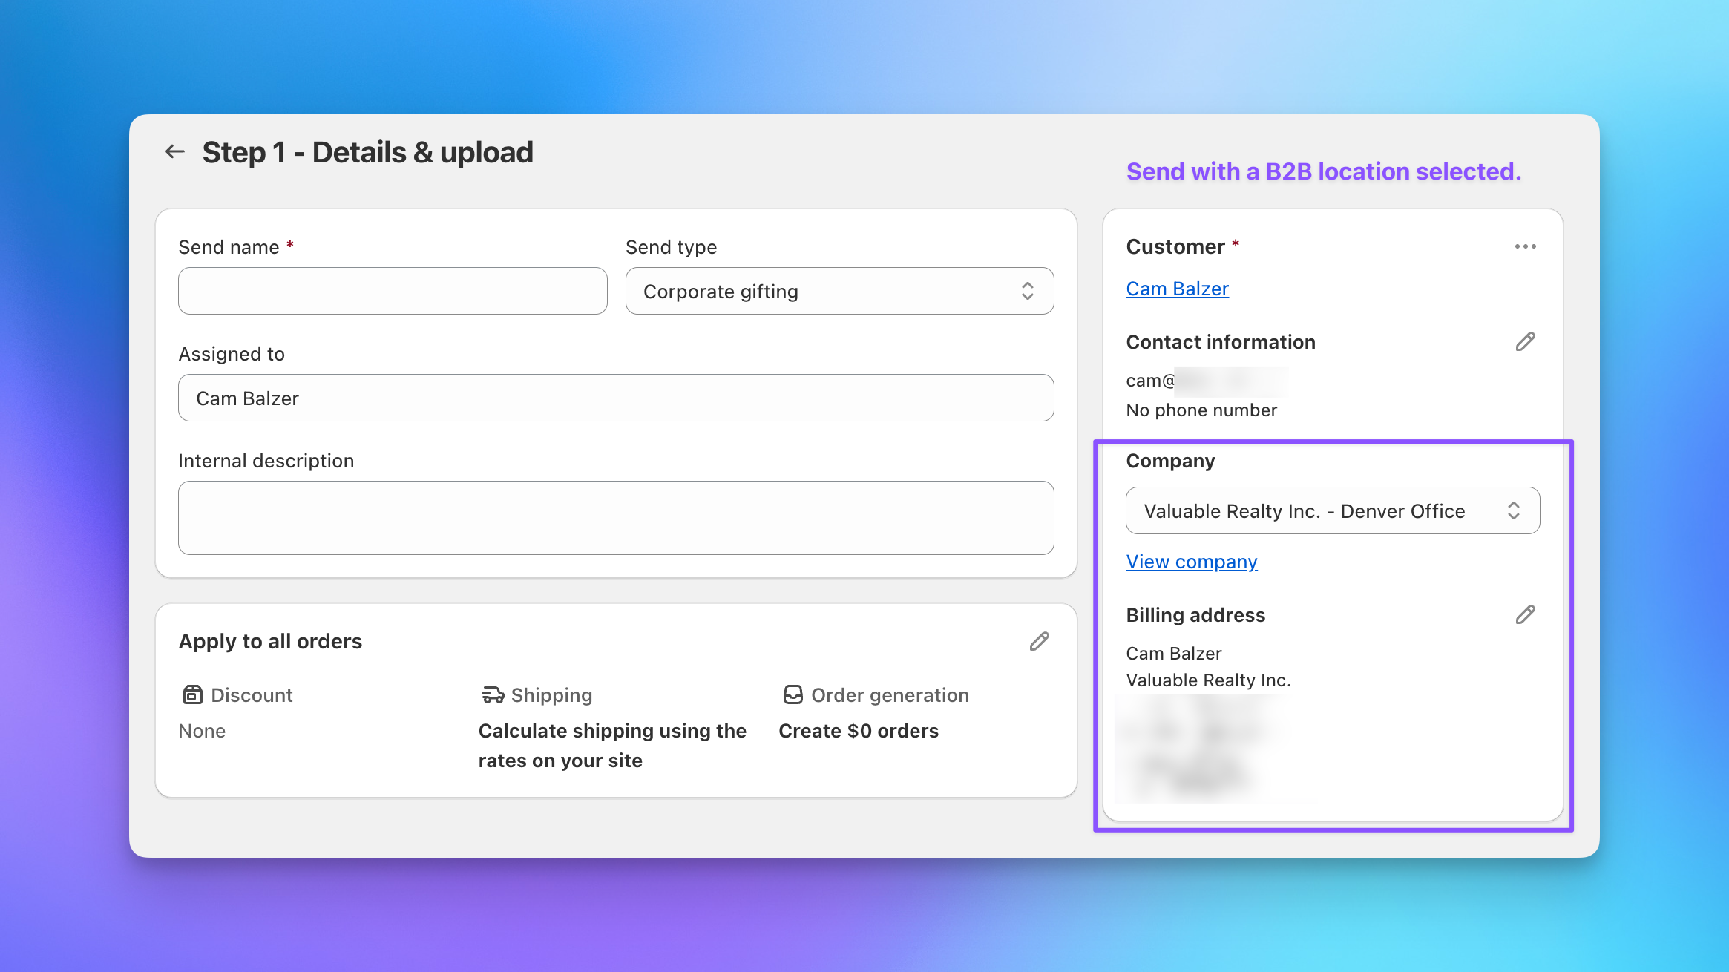Click the Company dropdown chevron arrows
Image resolution: width=1729 pixels, height=972 pixels.
coord(1513,510)
